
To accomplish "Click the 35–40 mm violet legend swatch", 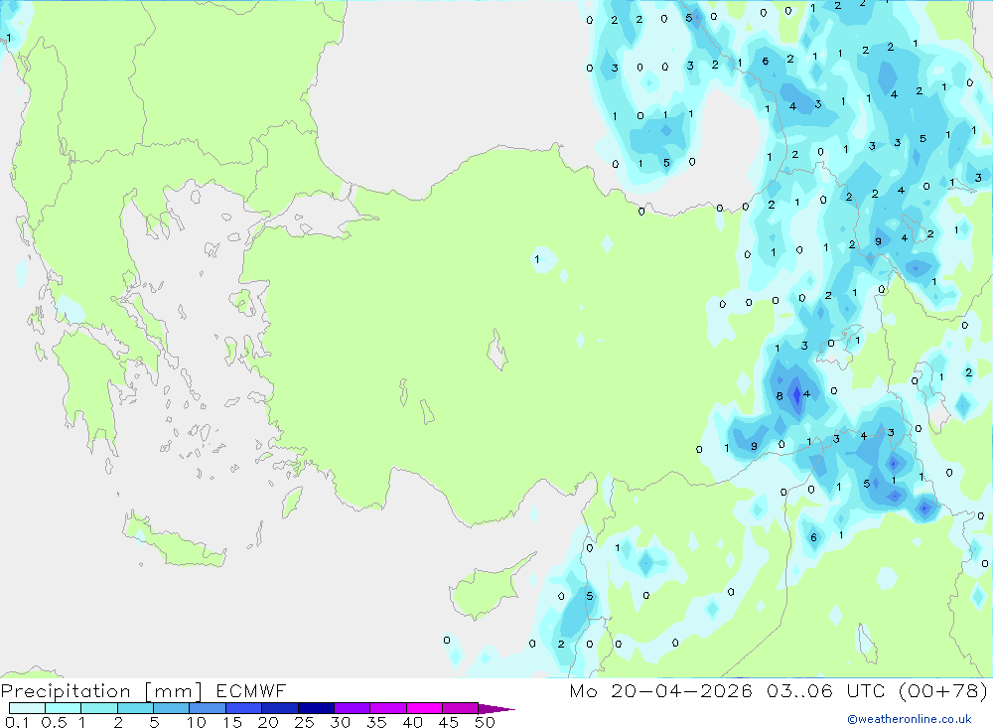I will pos(388,708).
